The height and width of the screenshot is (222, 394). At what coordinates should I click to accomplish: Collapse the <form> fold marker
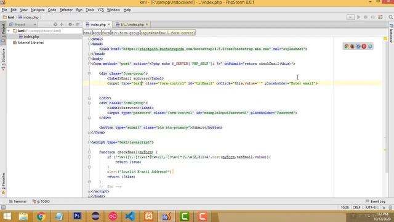(89, 64)
